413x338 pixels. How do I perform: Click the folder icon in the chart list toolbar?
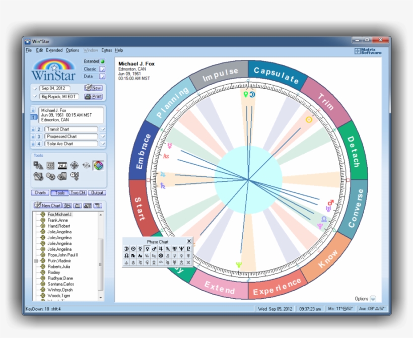coord(78,205)
